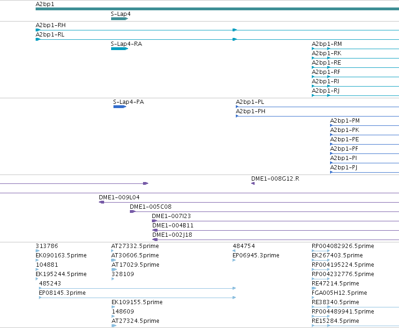Select transcript A2bp1-RH label
Image resolution: width=399 pixels, height=328 pixels.
pyautogui.click(x=51, y=25)
